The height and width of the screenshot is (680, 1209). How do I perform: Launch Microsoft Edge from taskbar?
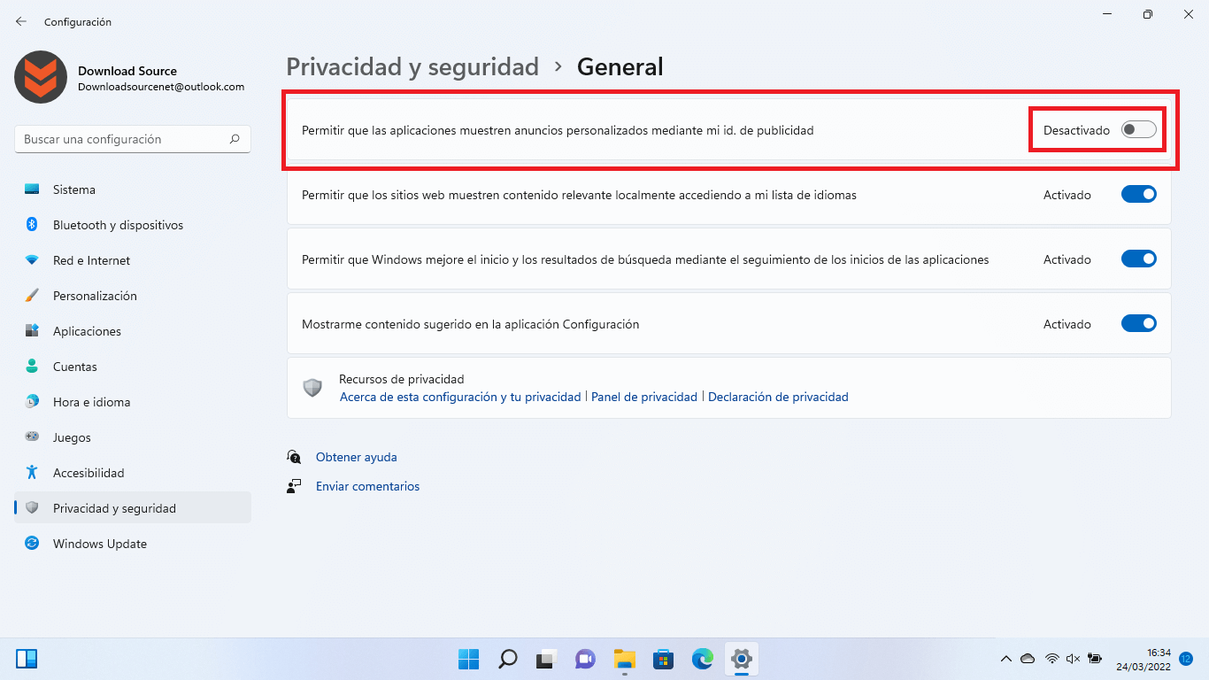(x=703, y=659)
